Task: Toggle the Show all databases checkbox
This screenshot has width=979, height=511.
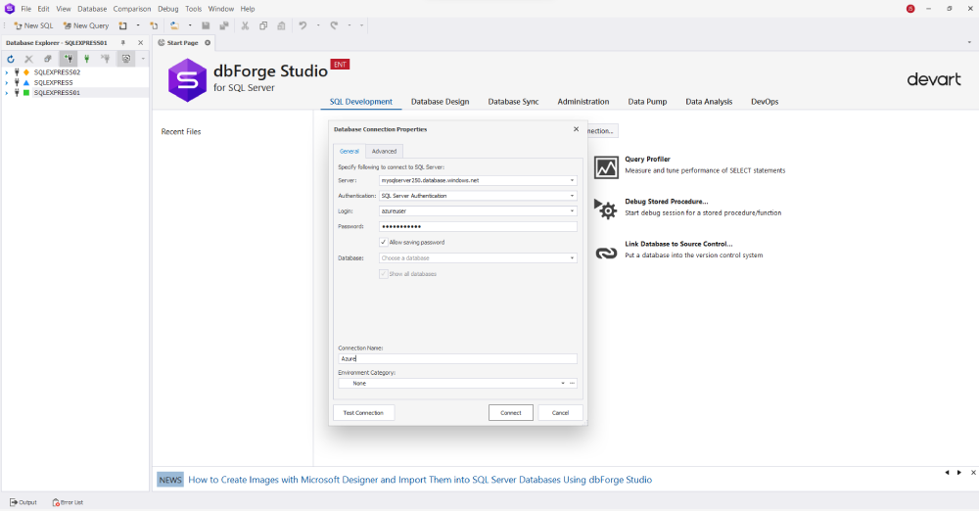Action: [384, 274]
